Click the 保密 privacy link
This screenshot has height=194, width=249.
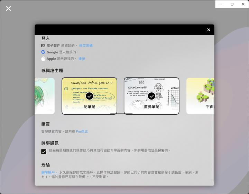(x=161, y=150)
